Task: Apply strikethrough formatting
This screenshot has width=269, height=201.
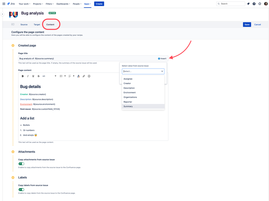Action: tap(39, 76)
